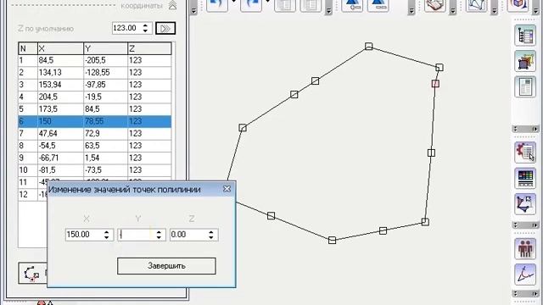The width and height of the screenshot is (543, 305).
Task: Click the wireframe mesh toolbar icon
Action: pyautogui.click(x=477, y=5)
